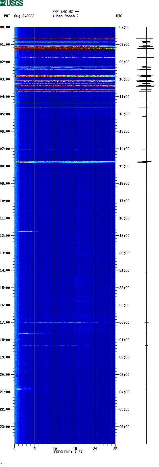Click the date 'Aug 3,2022'

point(24,16)
